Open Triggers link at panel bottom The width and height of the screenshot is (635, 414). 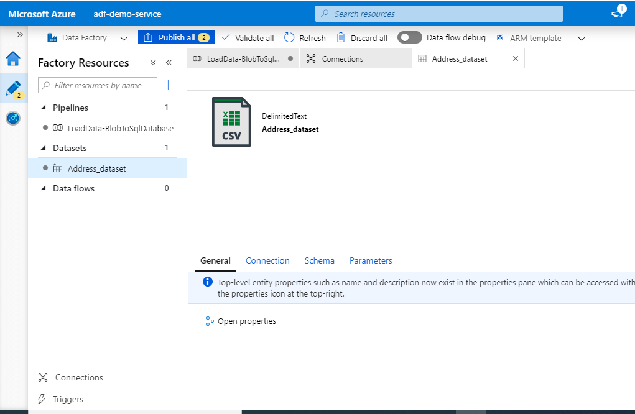tap(68, 400)
